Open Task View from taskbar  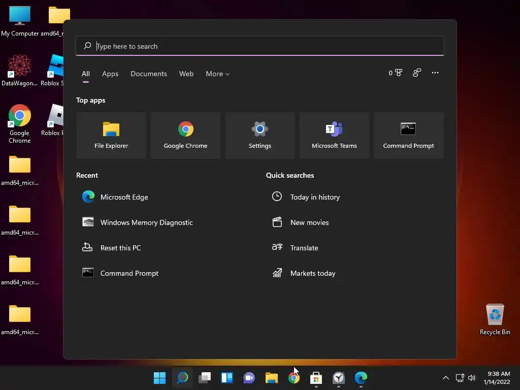205,378
